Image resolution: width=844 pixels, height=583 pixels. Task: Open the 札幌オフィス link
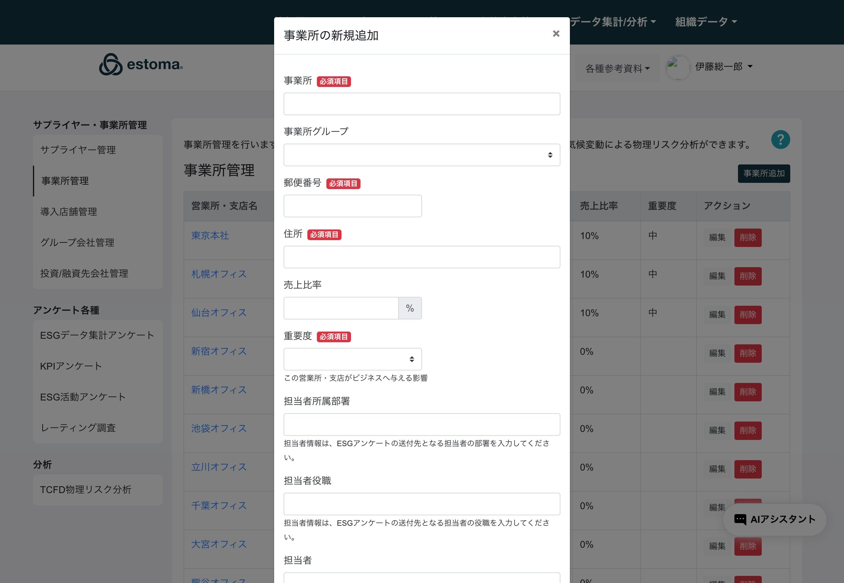pos(219,274)
